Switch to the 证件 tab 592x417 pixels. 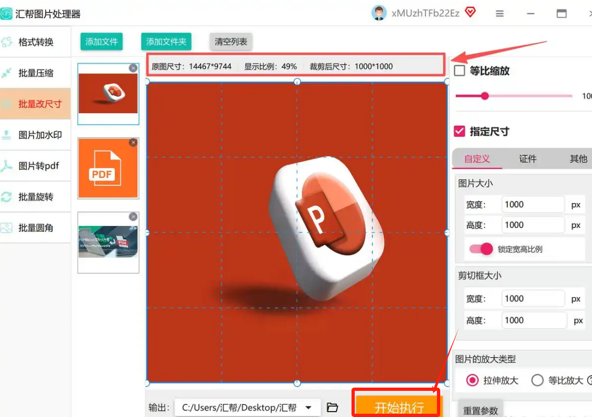click(x=527, y=158)
